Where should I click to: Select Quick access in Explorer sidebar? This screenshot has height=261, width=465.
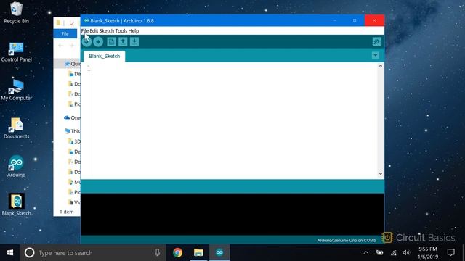point(73,64)
